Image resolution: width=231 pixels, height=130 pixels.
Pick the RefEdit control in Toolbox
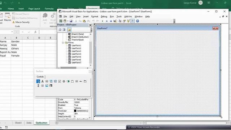point(51,86)
